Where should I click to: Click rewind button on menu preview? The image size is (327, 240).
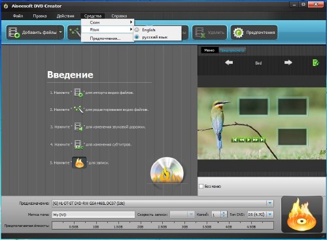pos(241,140)
